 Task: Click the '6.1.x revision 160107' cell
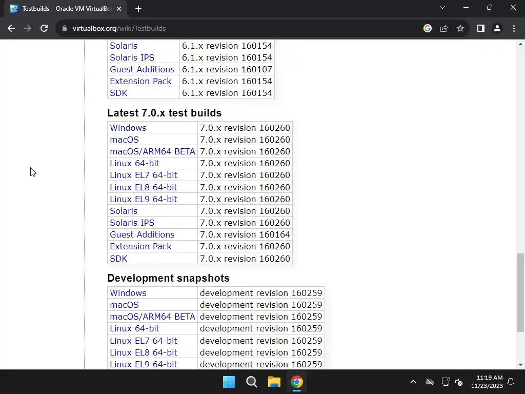point(227,69)
